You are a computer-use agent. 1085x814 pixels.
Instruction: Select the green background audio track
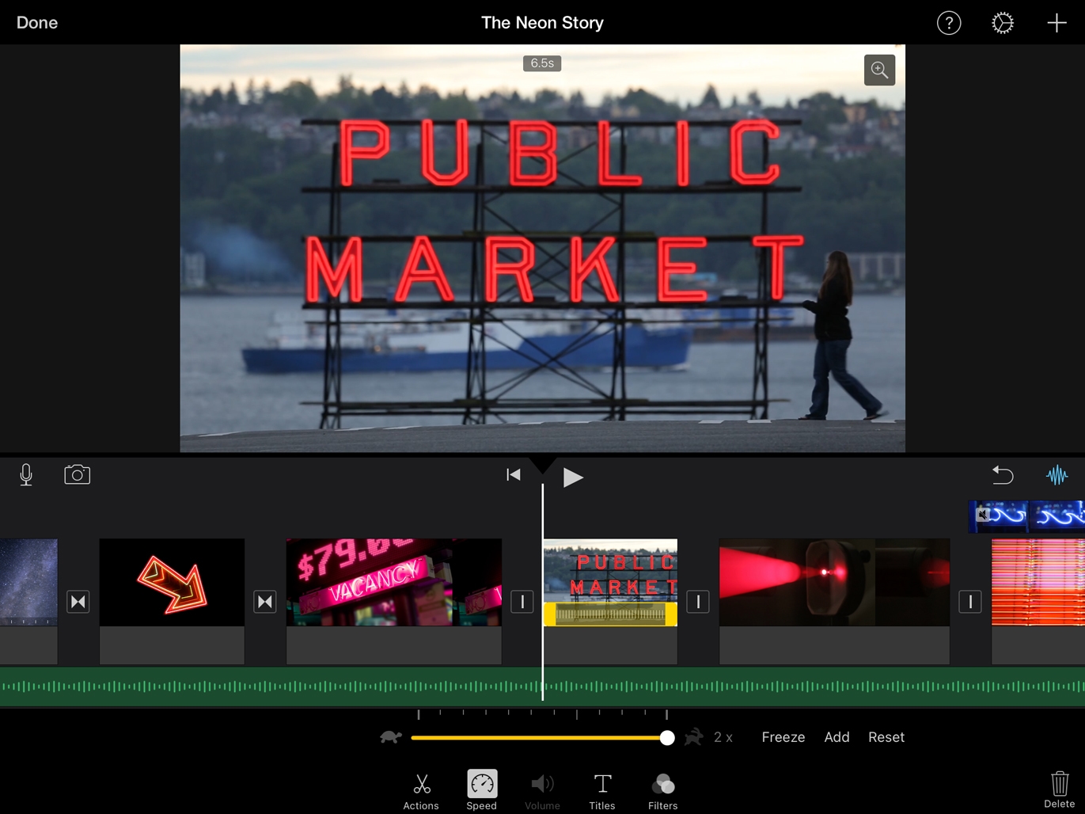click(x=542, y=687)
